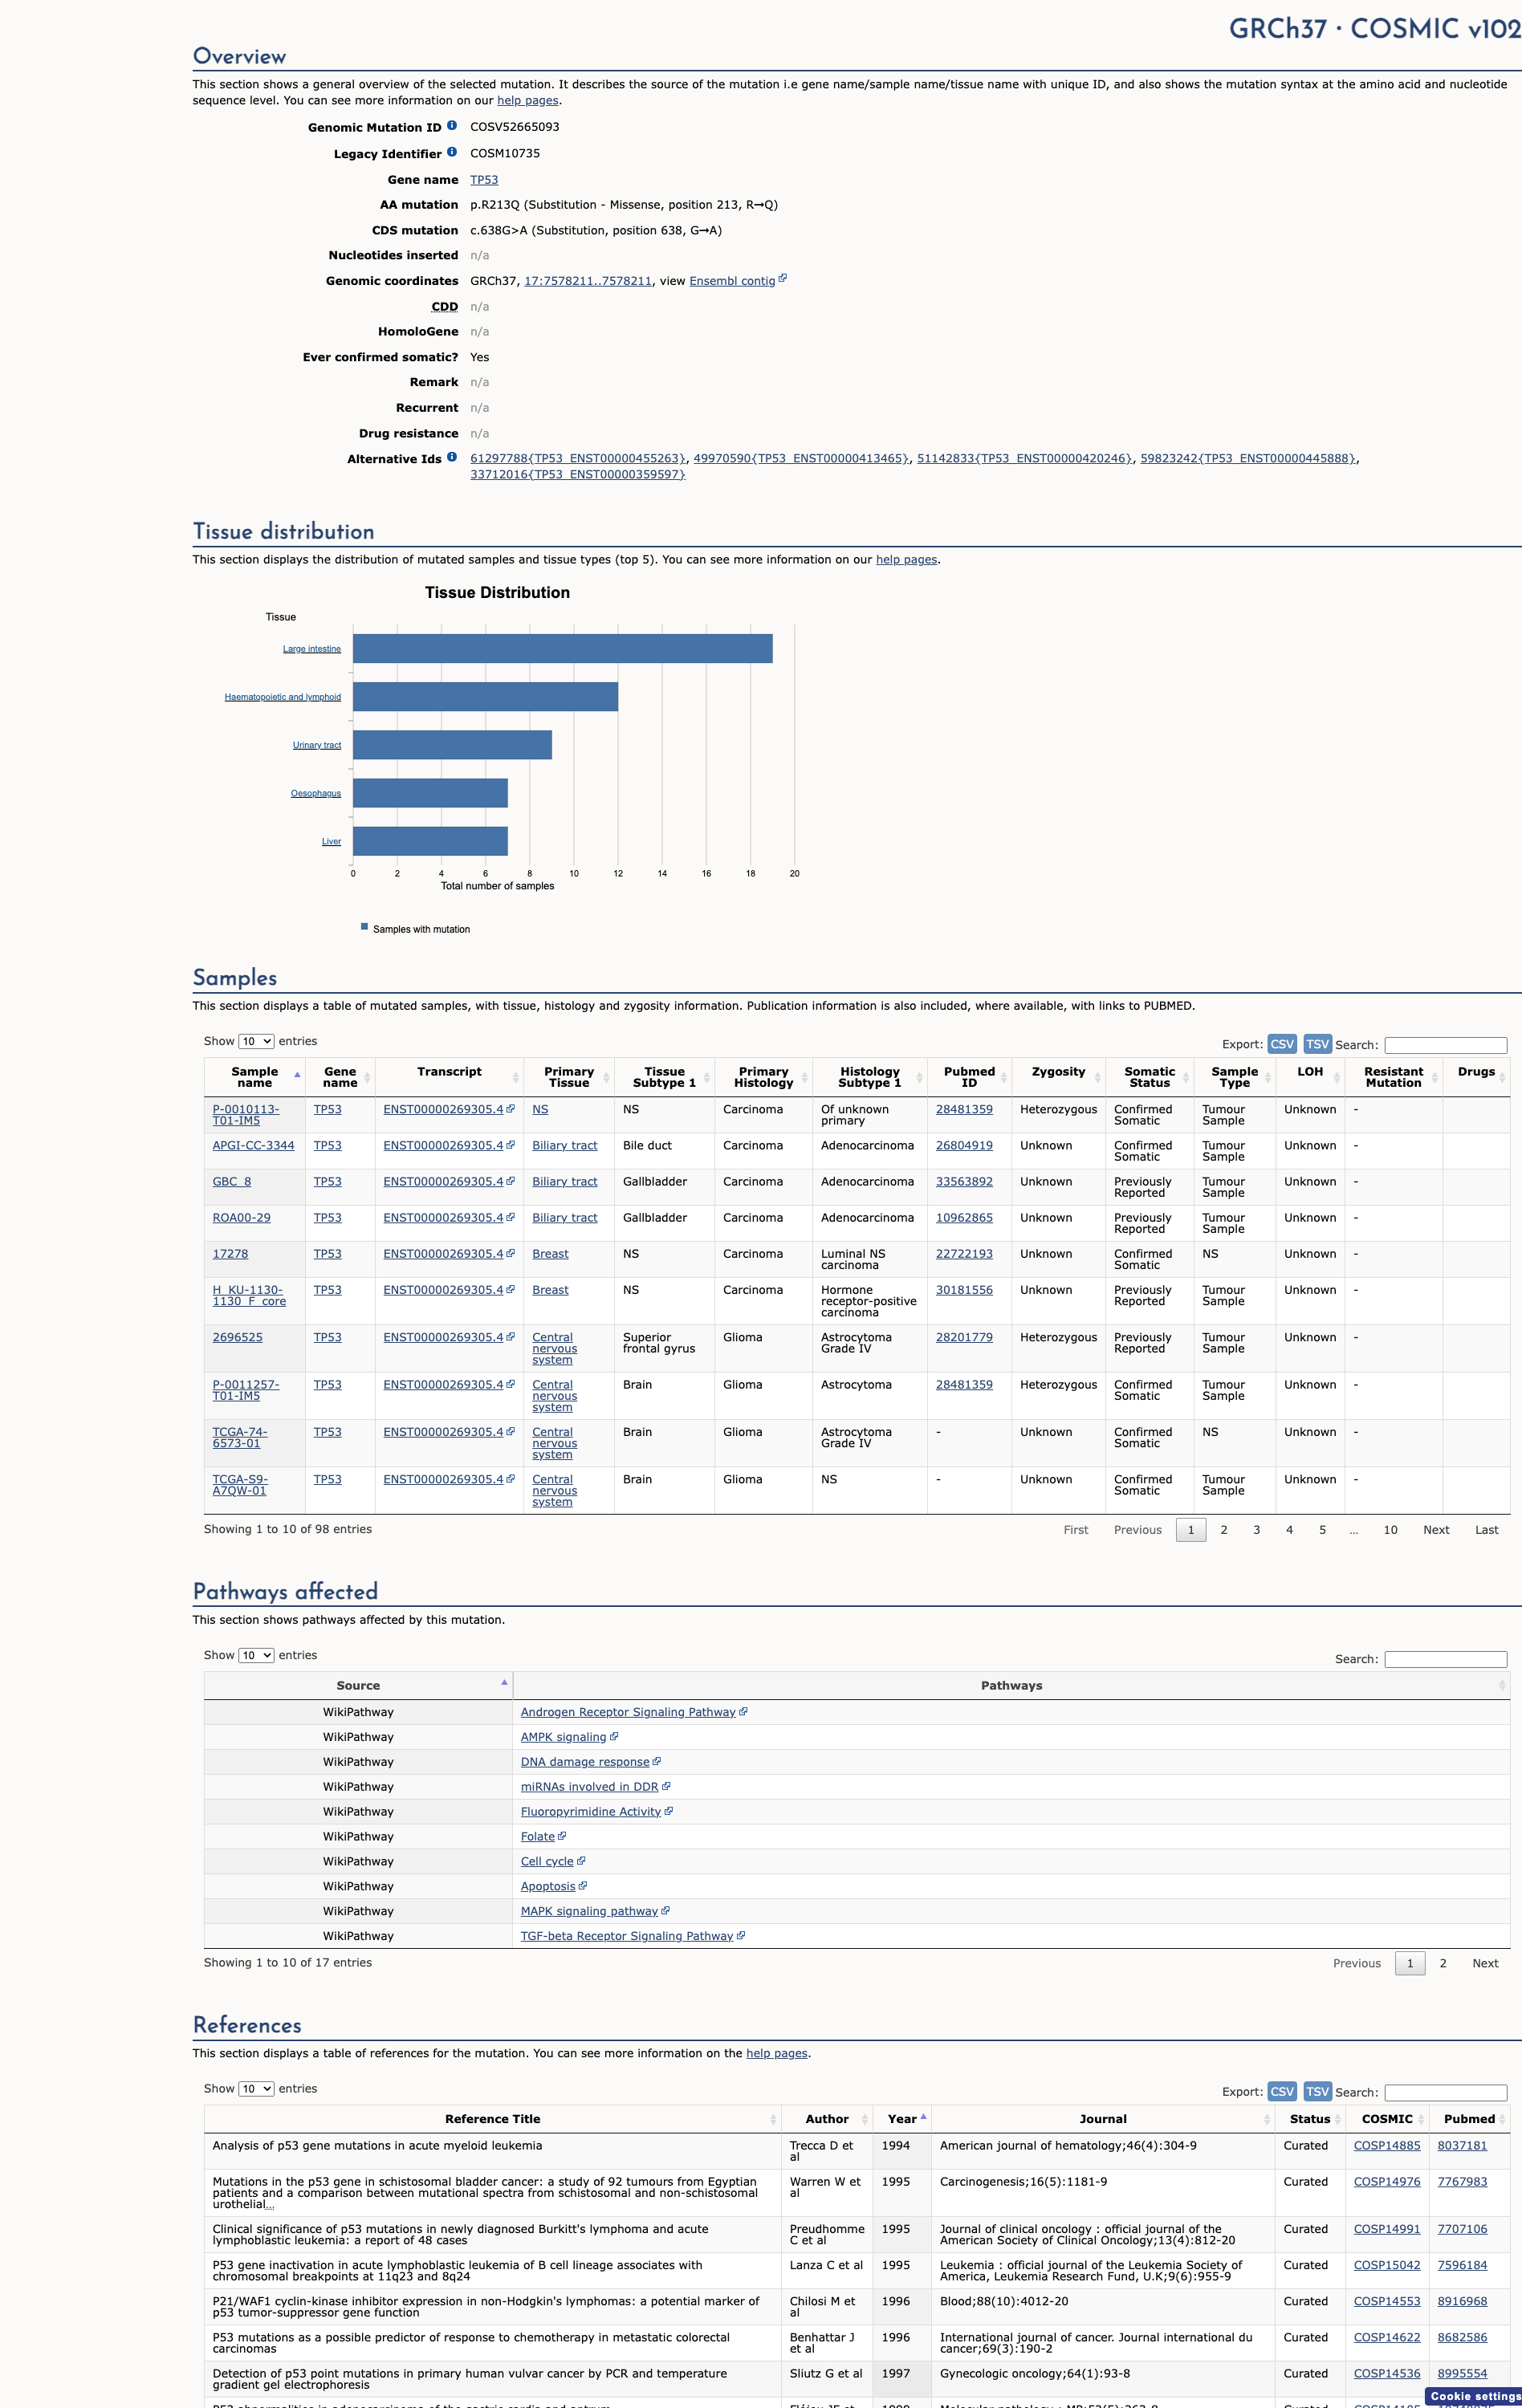
Task: Toggle Samples with mutation legend marker
Action: pos(364,927)
